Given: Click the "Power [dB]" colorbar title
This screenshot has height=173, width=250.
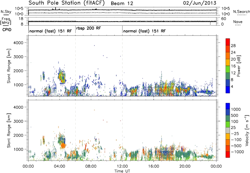Looking at the screenshot, I should pyautogui.click(x=238, y=66).
